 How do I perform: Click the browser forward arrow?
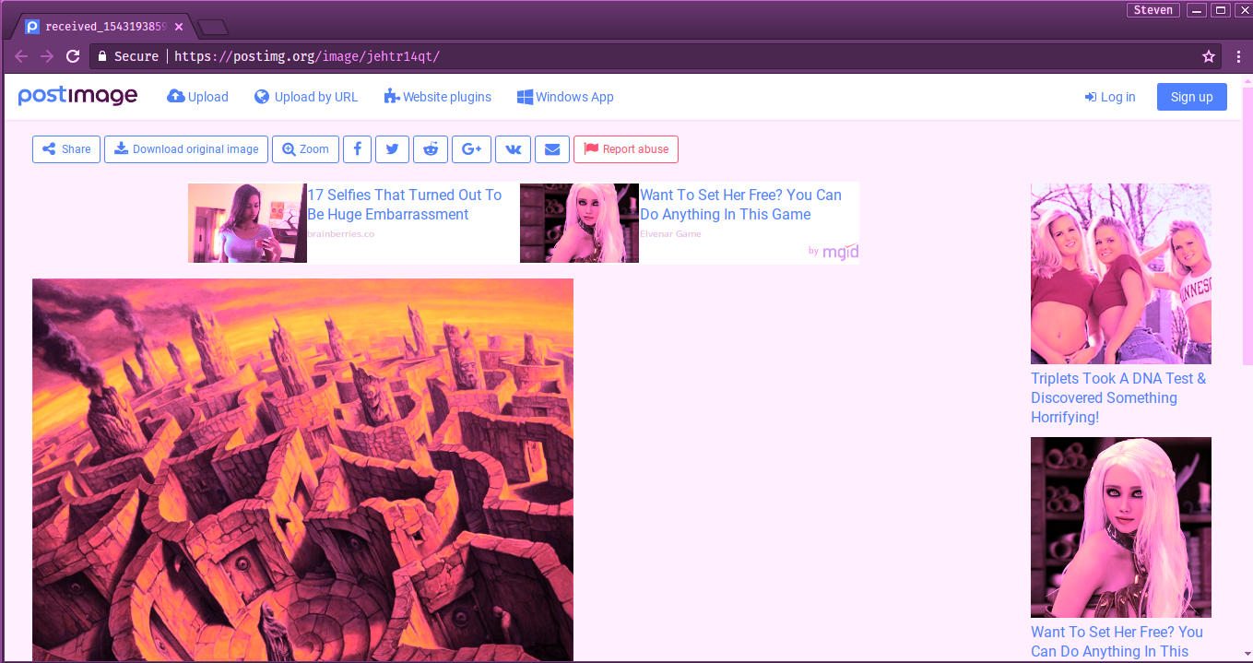47,56
